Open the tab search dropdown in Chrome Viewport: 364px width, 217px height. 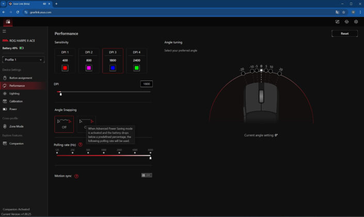pos(3,4)
